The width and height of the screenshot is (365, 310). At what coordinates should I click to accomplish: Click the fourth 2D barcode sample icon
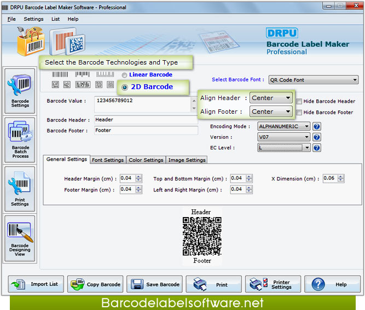(99, 85)
